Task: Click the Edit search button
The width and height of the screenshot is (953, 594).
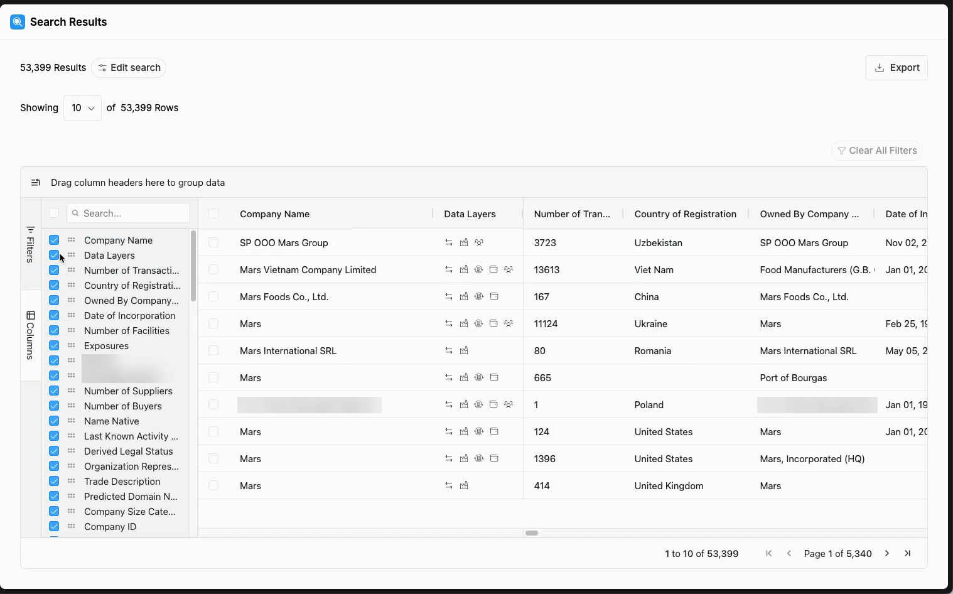Action: (x=129, y=68)
